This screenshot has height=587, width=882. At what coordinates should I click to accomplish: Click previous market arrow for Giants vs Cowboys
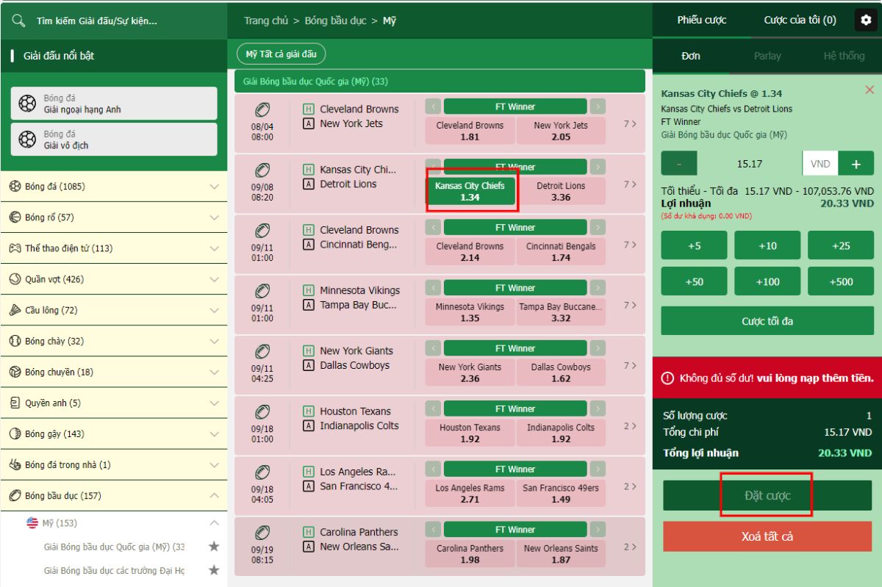point(434,348)
